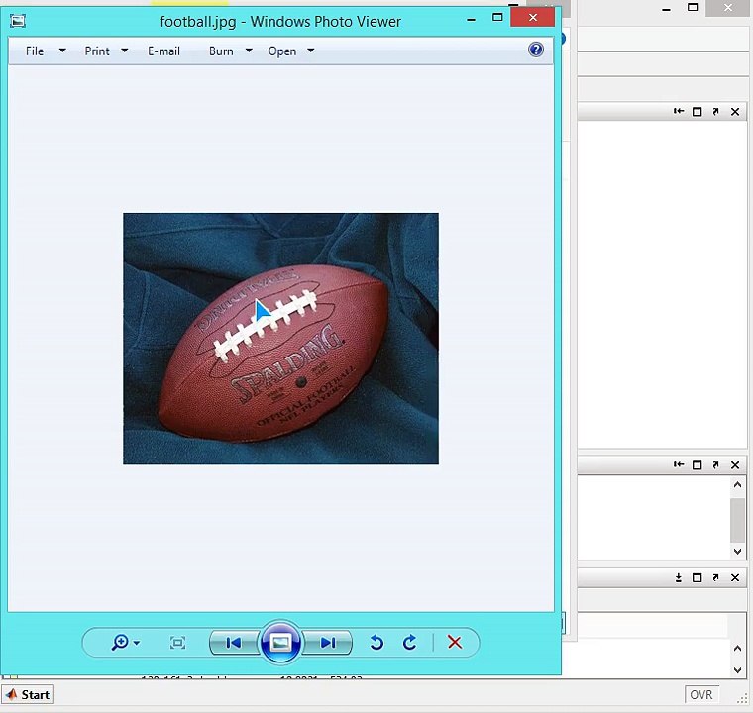
Task: Toggle the OVR status bar indicator
Action: click(x=701, y=695)
